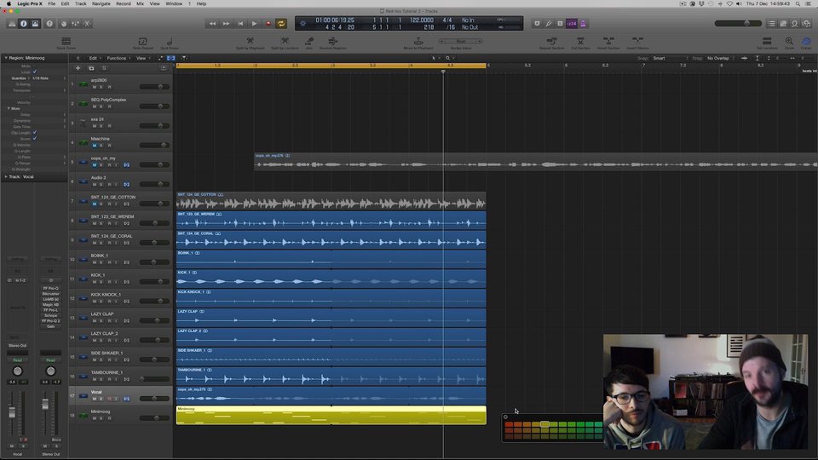Open tracks area Functions dropdown menu
818x460 pixels.
tap(118, 59)
